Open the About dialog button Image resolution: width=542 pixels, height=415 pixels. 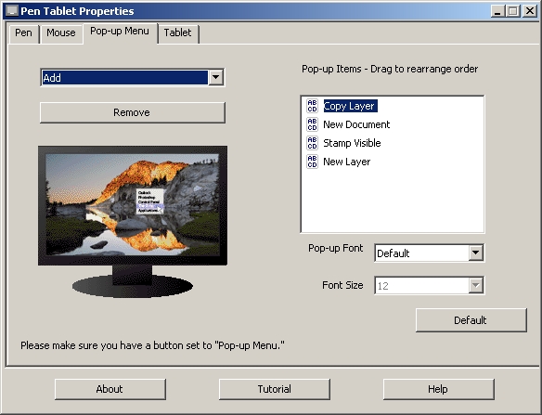coord(110,389)
